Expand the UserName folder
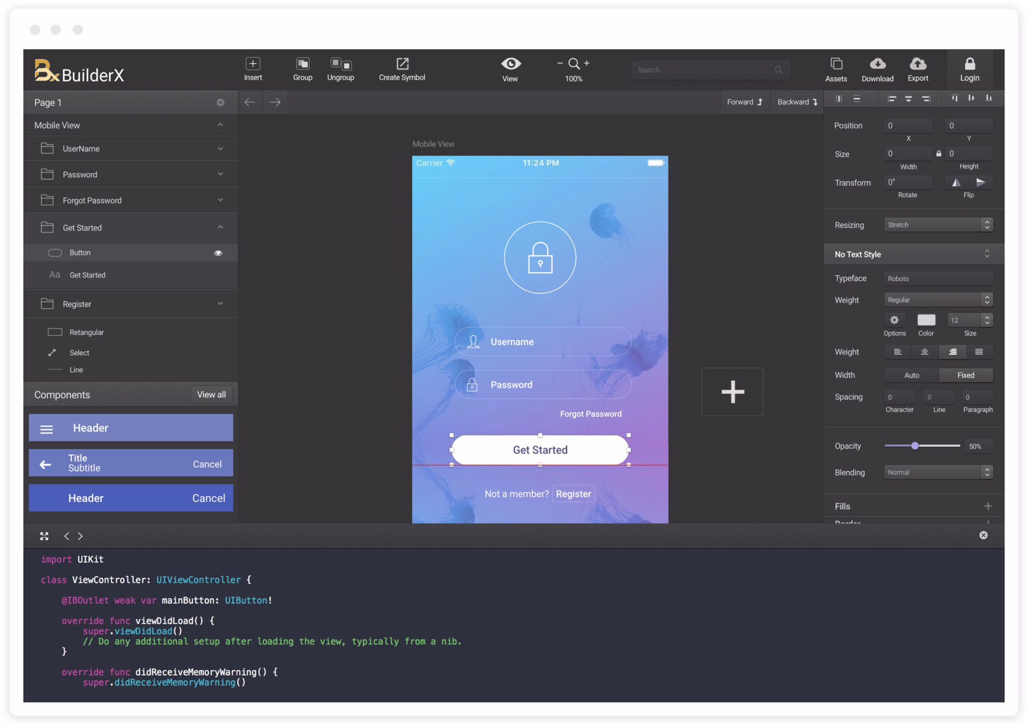The height and width of the screenshot is (727, 1028). click(220, 149)
